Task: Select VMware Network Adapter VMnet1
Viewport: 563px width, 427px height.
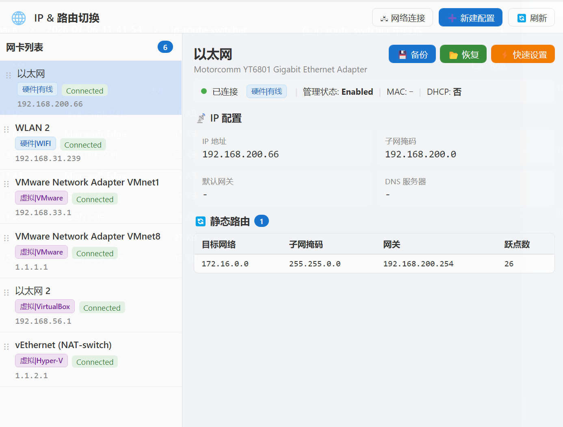Action: (91, 197)
